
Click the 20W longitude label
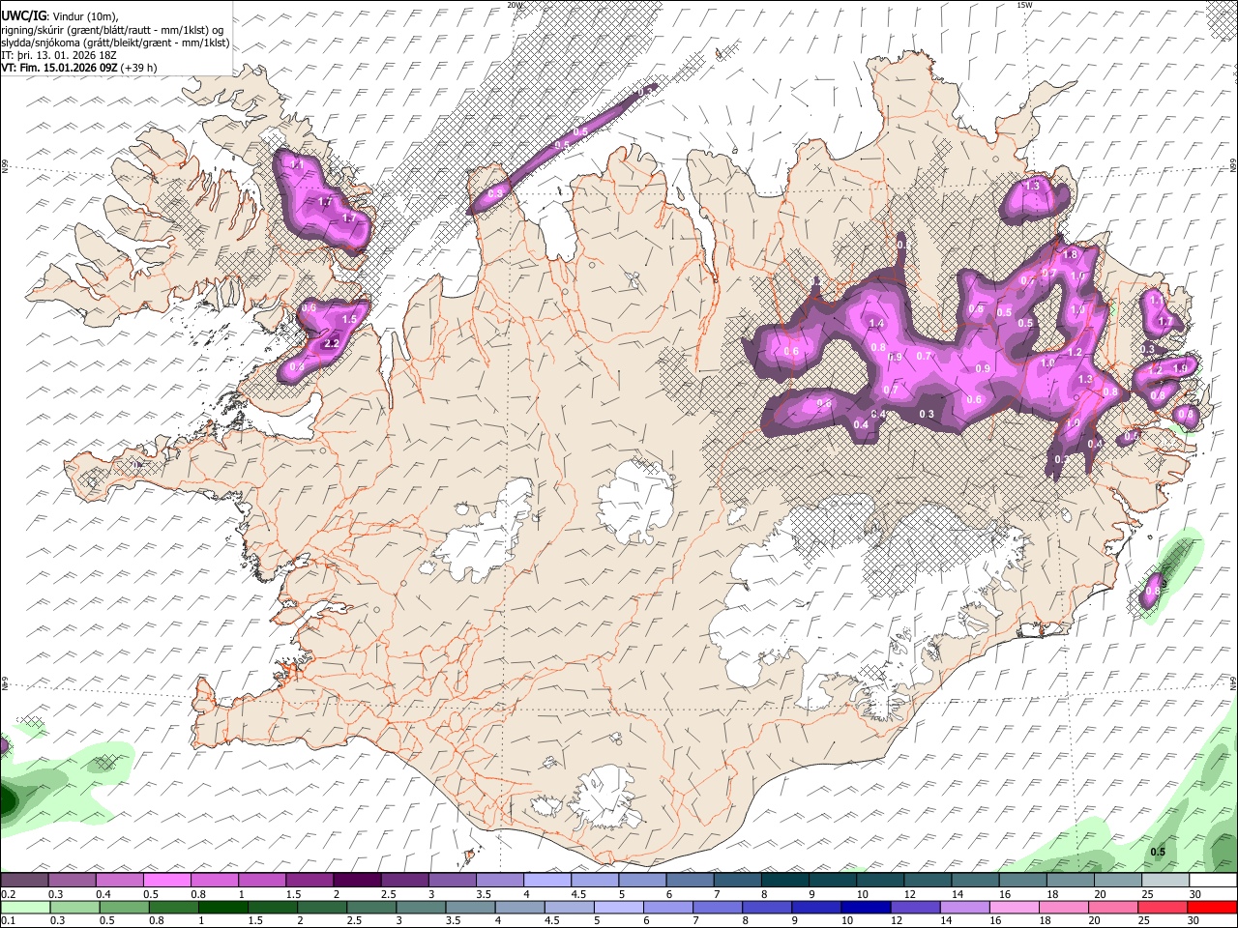515,5
